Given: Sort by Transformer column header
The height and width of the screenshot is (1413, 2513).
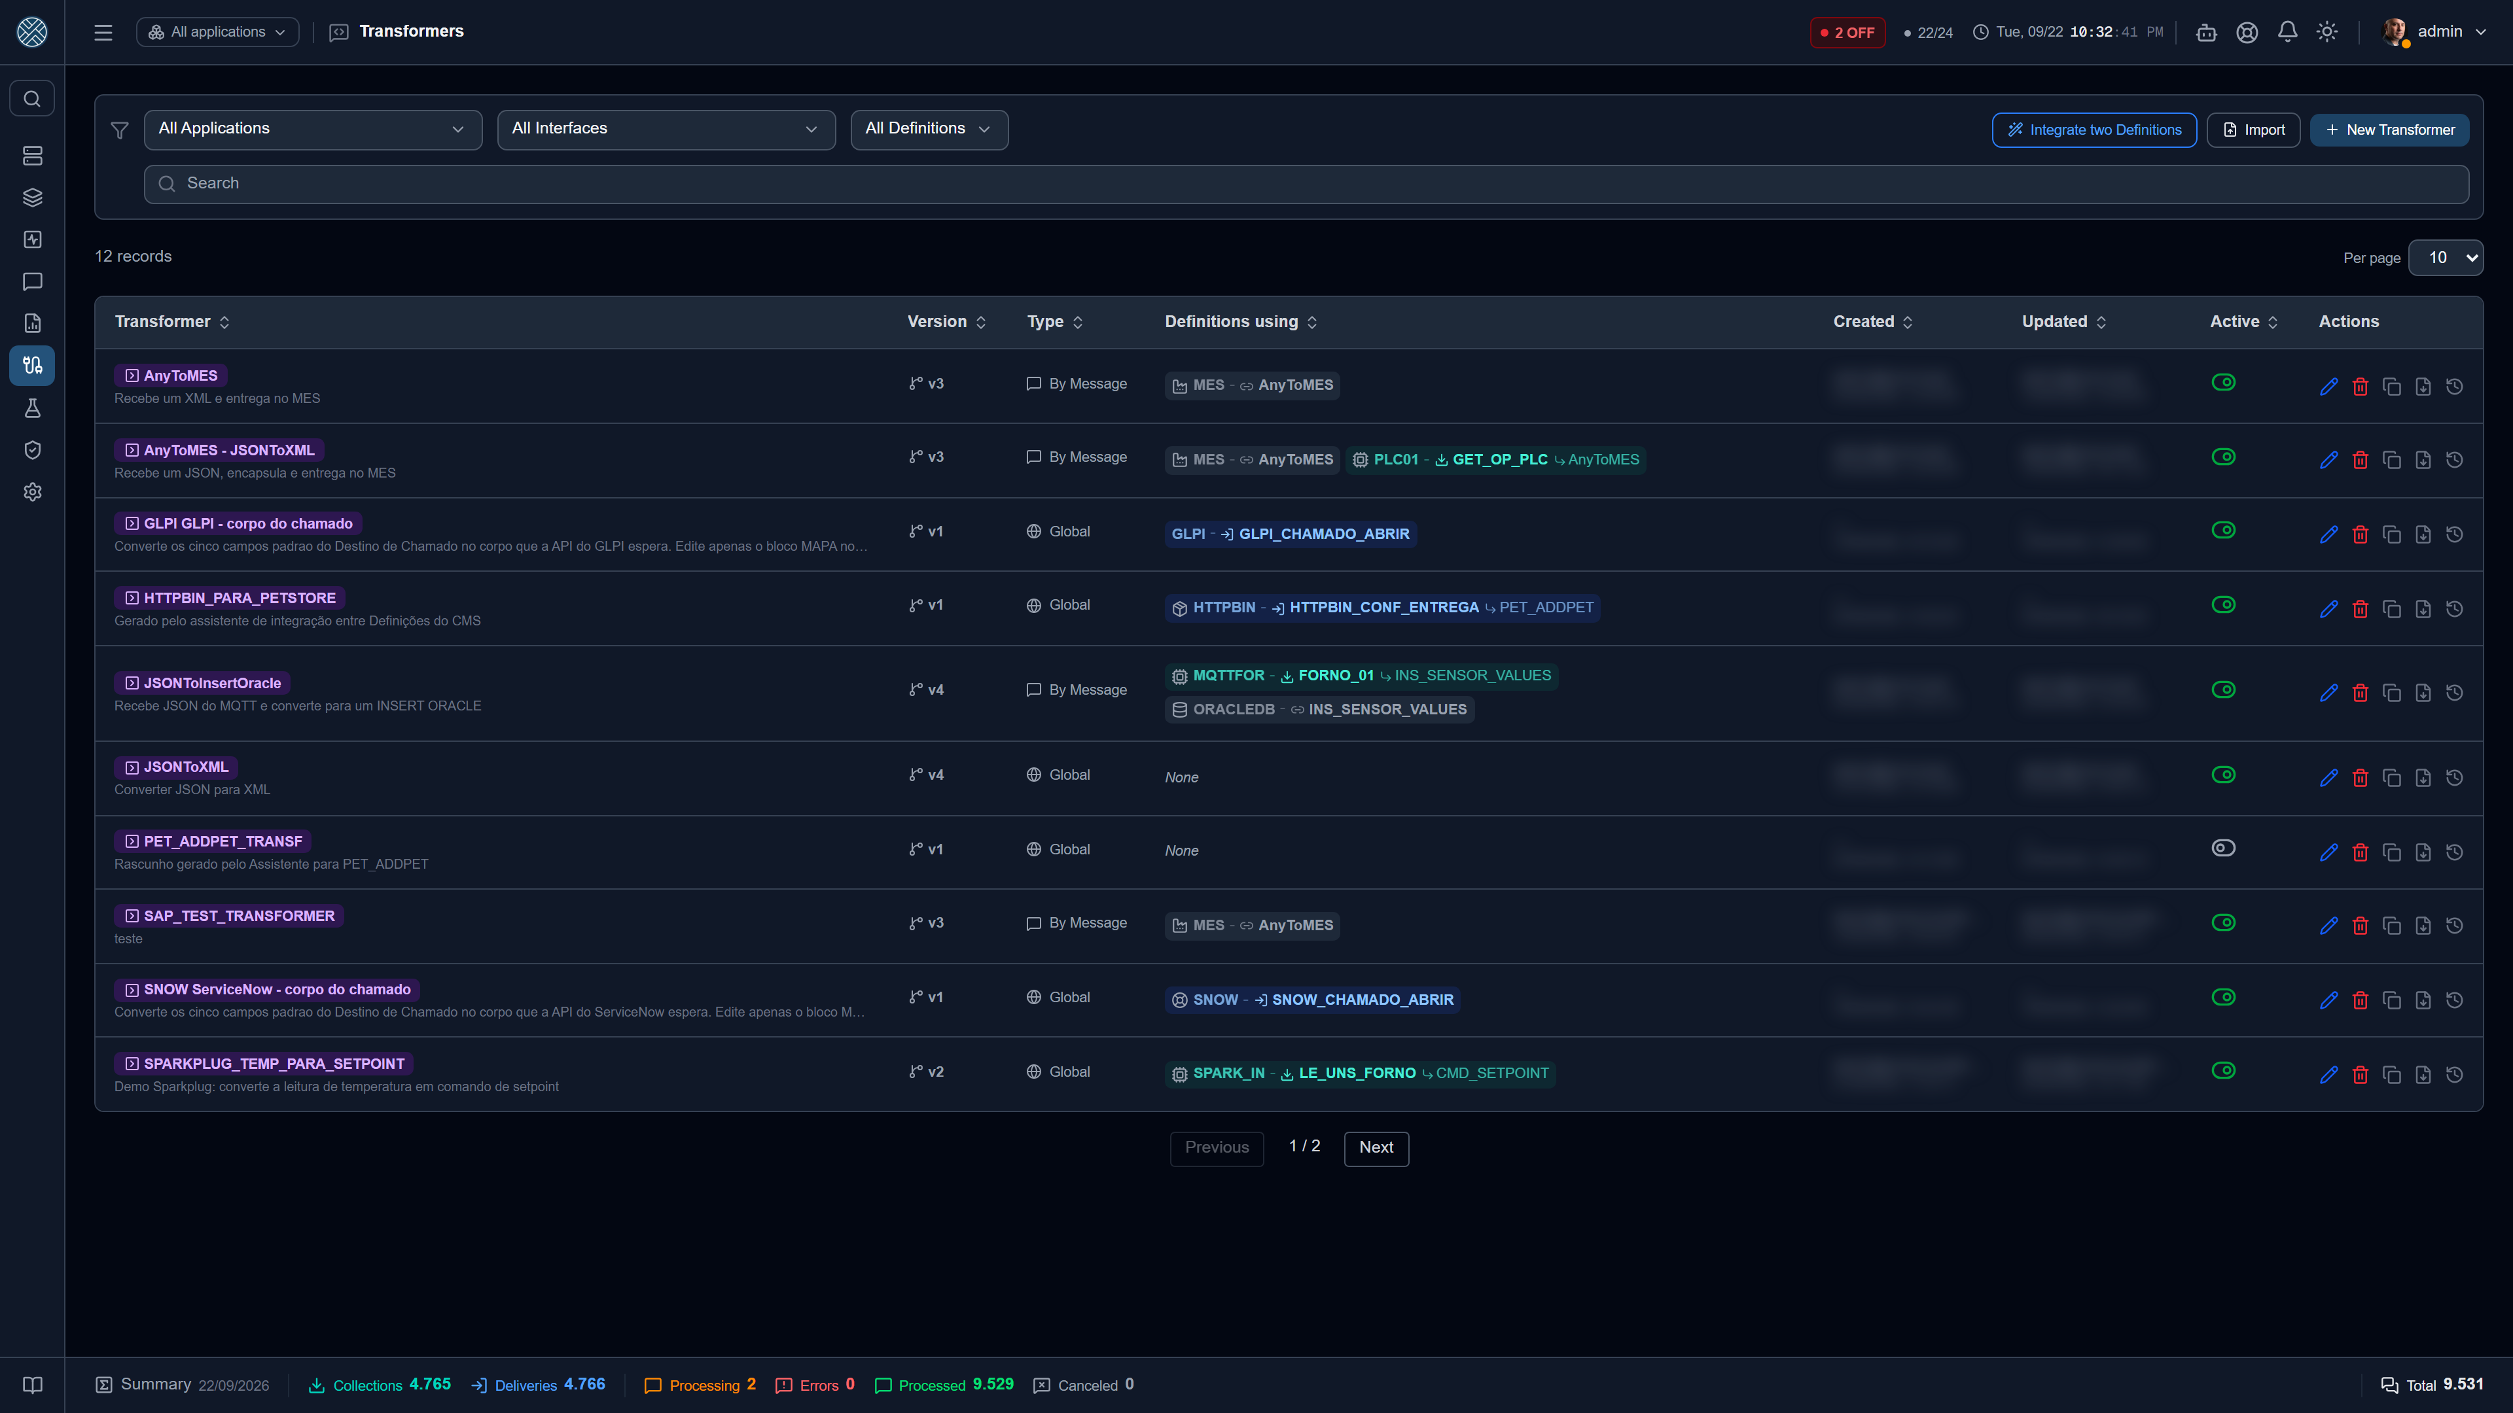Looking at the screenshot, I should (x=171, y=322).
